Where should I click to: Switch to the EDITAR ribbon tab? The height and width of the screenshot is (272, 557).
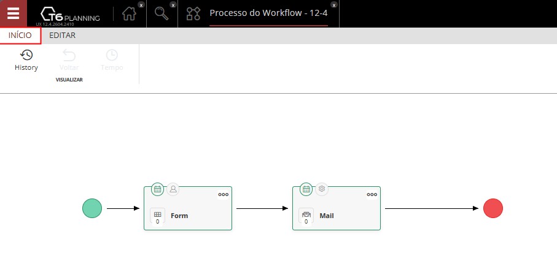pos(62,36)
